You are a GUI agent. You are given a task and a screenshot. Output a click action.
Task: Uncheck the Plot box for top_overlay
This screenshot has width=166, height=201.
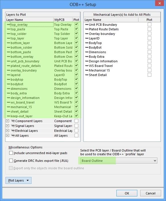pos(76,25)
